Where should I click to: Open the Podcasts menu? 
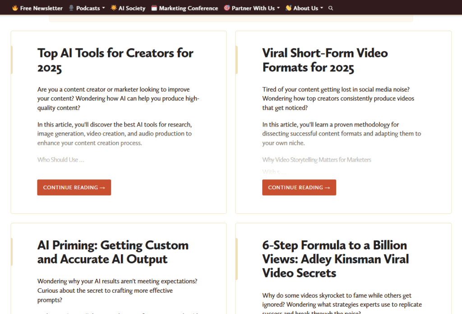[87, 8]
